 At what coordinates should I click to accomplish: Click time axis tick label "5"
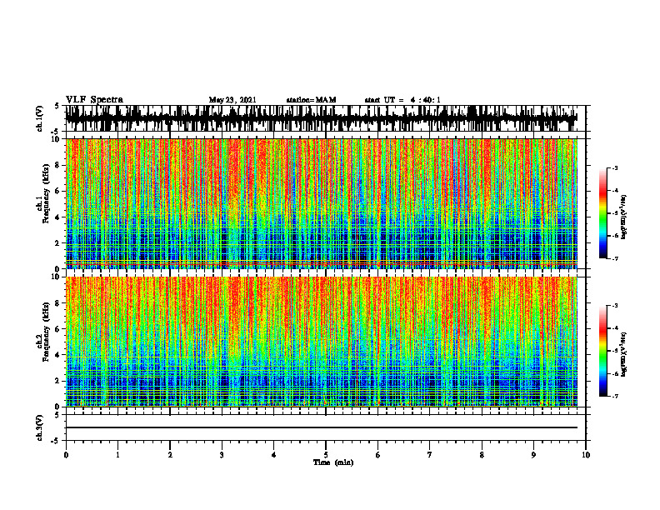point(326,455)
